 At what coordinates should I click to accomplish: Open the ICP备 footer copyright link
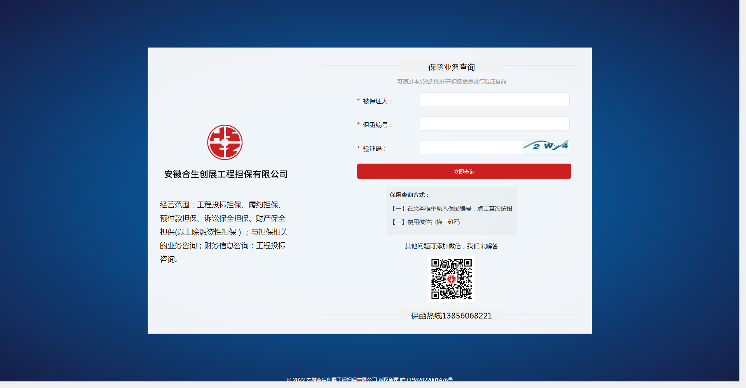click(426, 379)
